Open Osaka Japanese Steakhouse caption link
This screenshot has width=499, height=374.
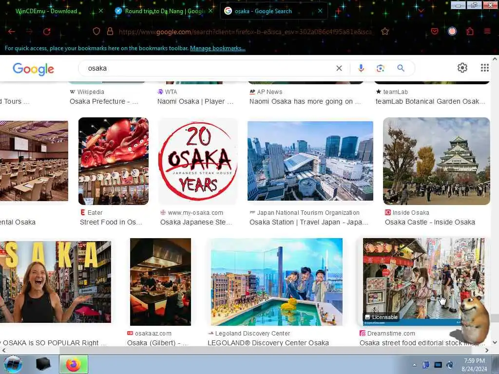coord(196,222)
